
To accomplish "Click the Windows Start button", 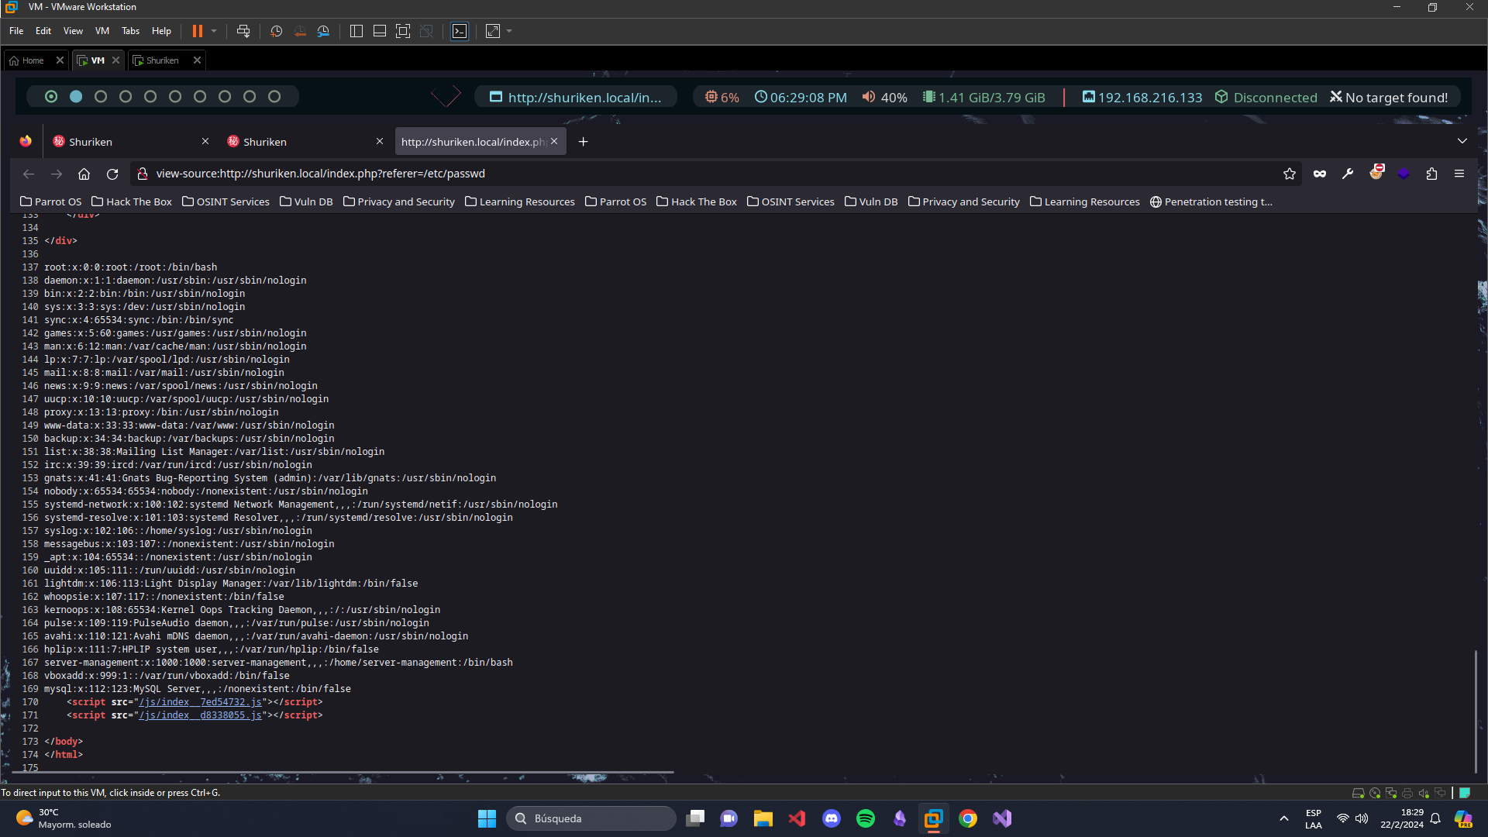I will [x=487, y=818].
